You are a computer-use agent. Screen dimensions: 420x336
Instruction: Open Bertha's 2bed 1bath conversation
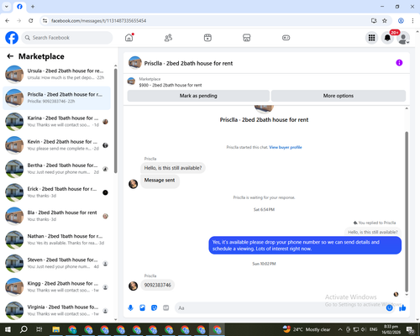56,169
